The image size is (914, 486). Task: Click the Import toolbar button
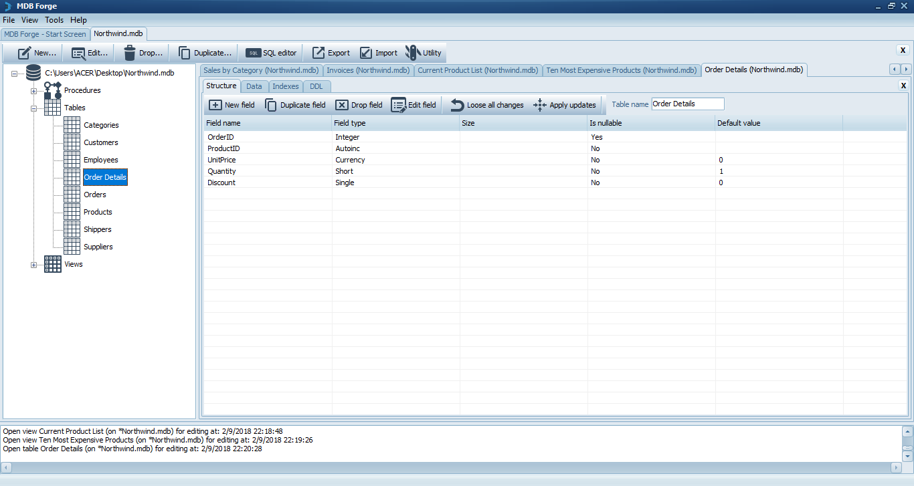(378, 53)
